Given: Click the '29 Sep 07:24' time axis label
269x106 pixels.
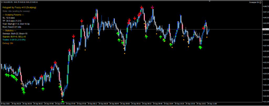Looking at the screenshot, I should click(60, 104).
